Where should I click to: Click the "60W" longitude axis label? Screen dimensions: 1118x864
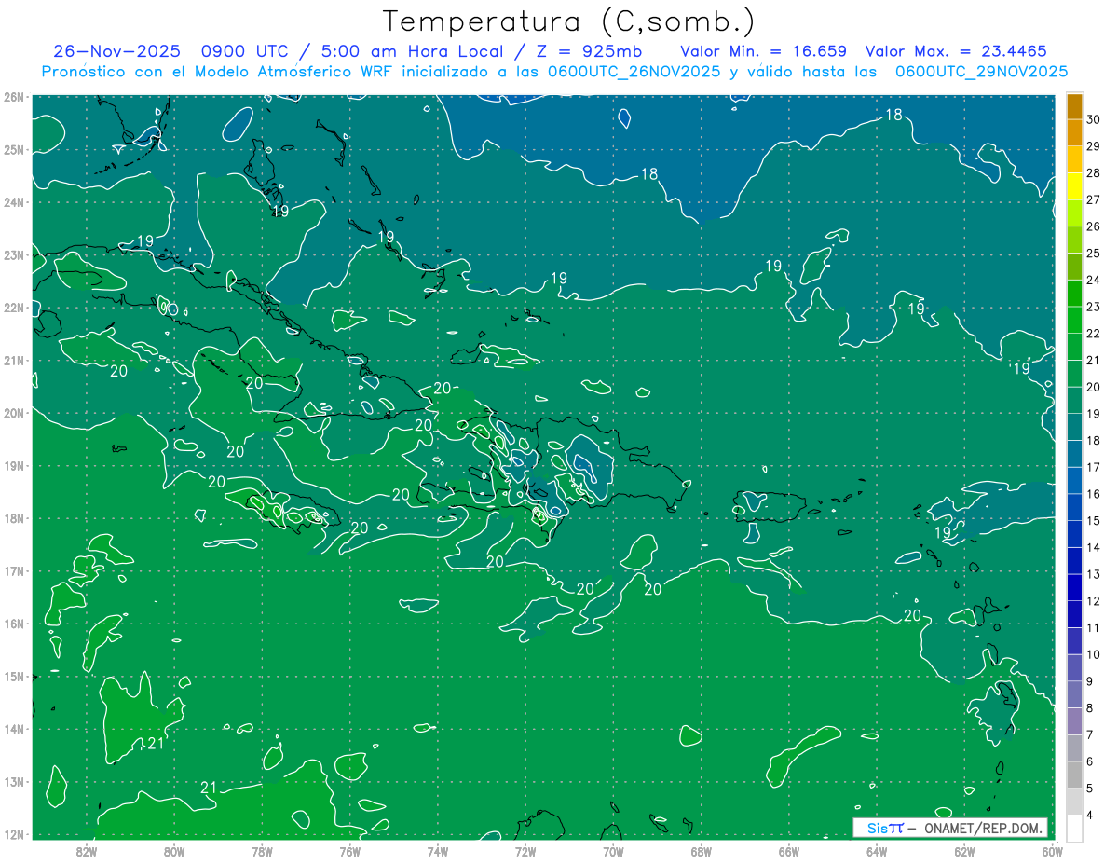click(1053, 851)
